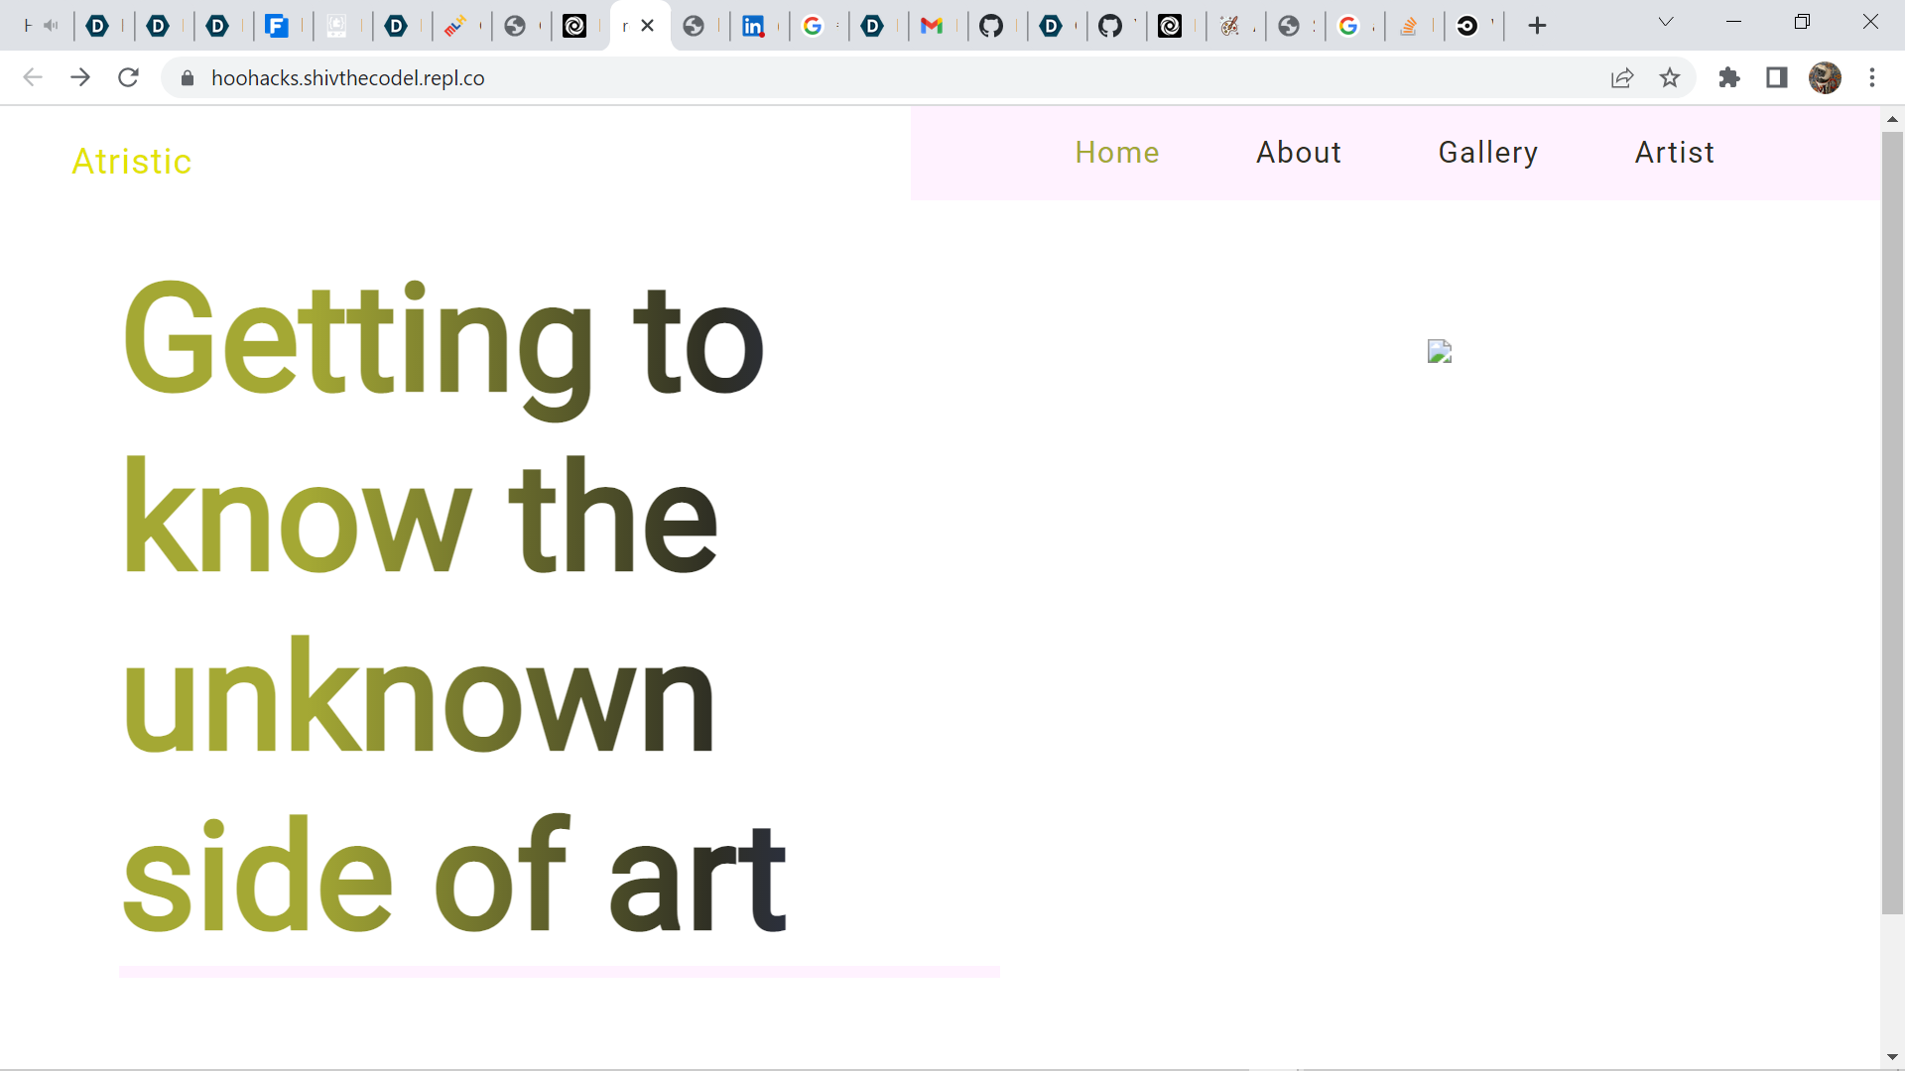Viewport: 1905px width, 1071px height.
Task: Open the Artist navigation link
Action: (1674, 153)
